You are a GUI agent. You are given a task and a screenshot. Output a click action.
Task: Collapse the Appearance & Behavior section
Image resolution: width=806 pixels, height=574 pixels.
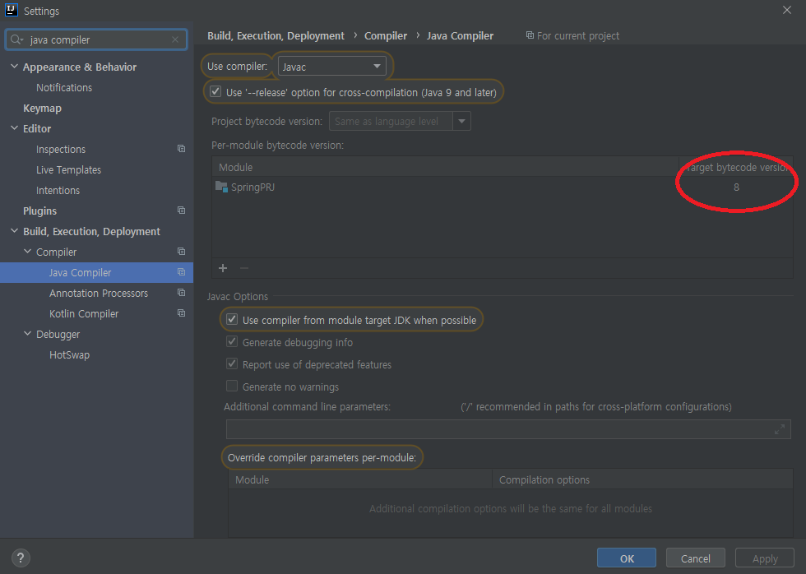tap(15, 67)
